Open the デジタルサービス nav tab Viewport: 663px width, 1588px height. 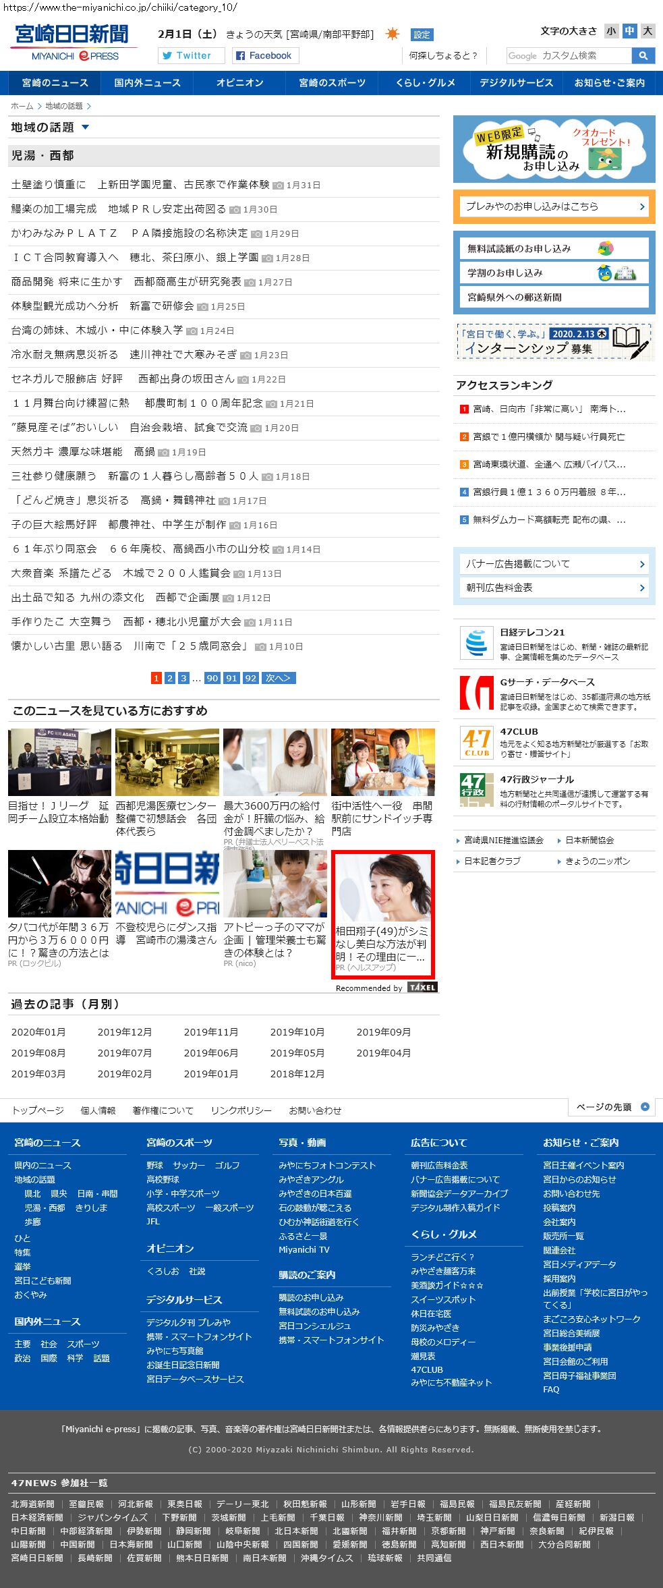[x=516, y=83]
